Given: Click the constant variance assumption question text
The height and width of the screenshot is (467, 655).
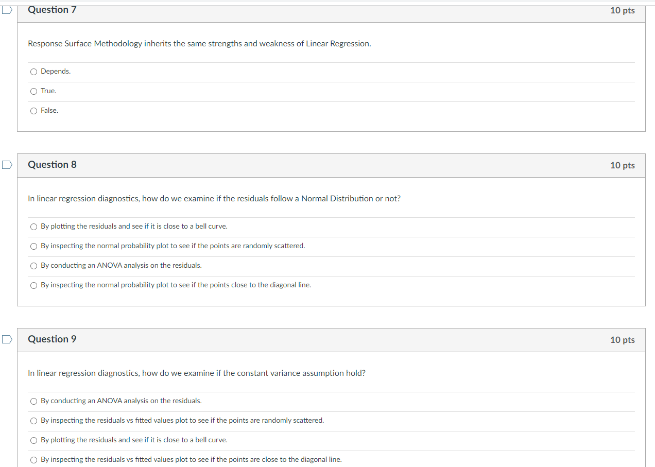Looking at the screenshot, I should (x=197, y=373).
